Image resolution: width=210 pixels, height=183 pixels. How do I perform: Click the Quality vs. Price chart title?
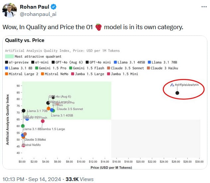pos(25,40)
